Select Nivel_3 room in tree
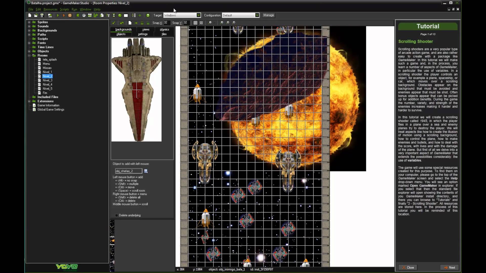The width and height of the screenshot is (486, 273). click(47, 80)
